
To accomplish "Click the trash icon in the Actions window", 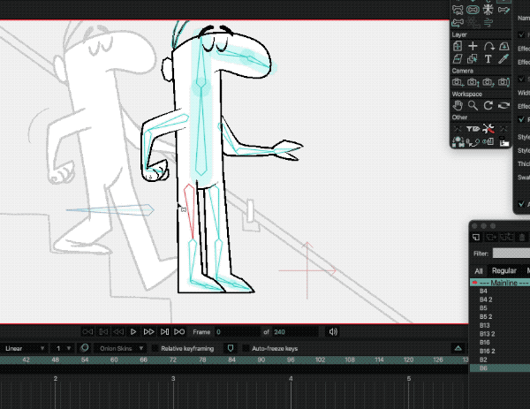I will (522, 237).
